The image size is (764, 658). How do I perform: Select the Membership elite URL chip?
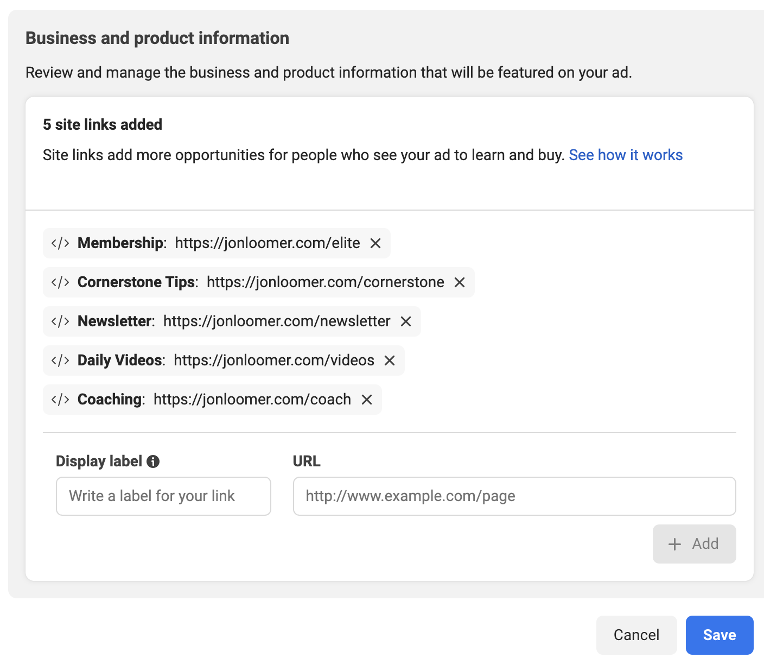click(x=217, y=243)
